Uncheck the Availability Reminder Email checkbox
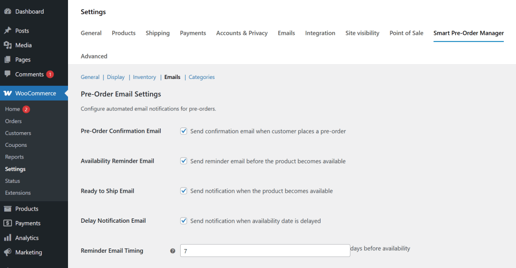The image size is (516, 268). [184, 161]
